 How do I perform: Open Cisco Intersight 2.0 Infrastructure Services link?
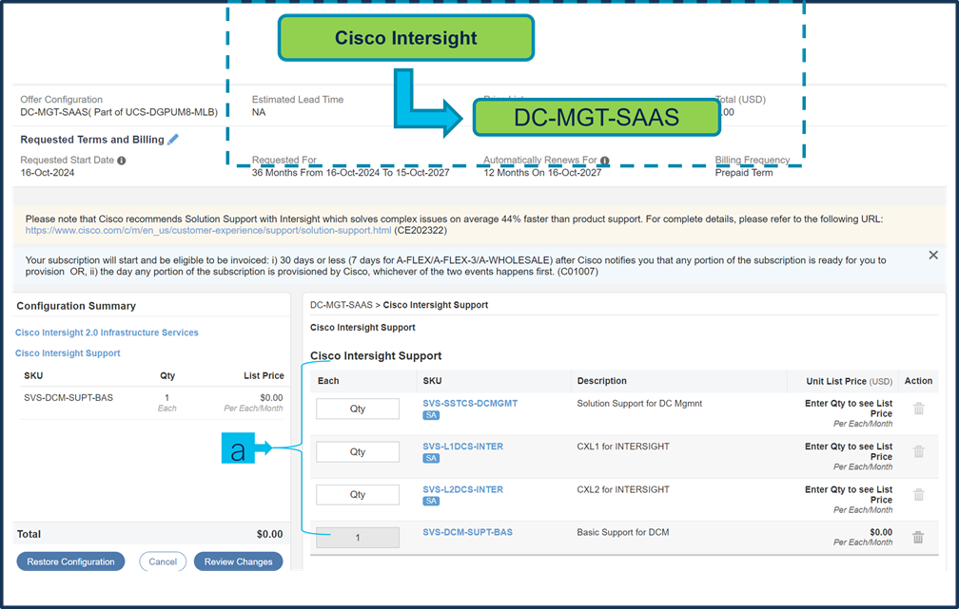pos(107,333)
